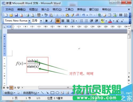Create a new blank document
The height and width of the screenshot is (102, 133).
coord(6,15)
